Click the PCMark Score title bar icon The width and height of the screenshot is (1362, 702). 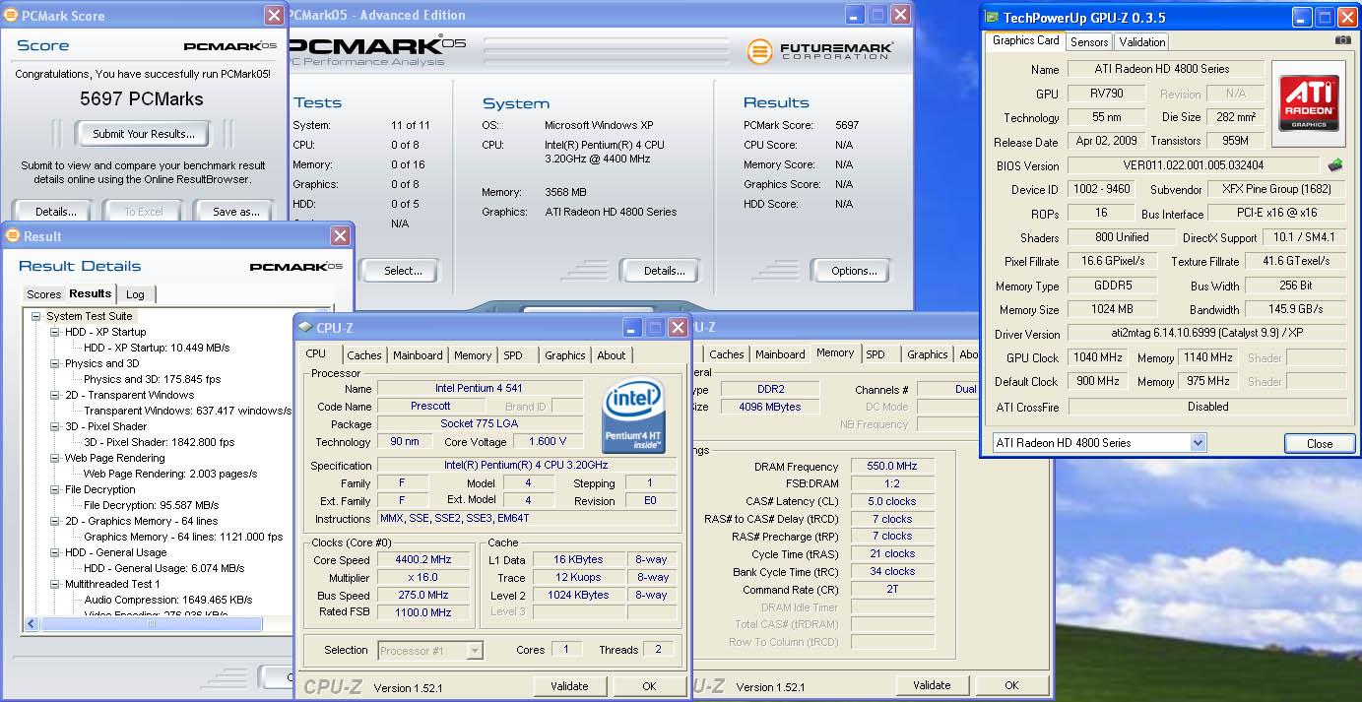pos(12,16)
